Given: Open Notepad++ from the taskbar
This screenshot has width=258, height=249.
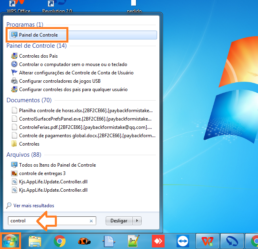Looking at the screenshot, I should coord(134,241).
